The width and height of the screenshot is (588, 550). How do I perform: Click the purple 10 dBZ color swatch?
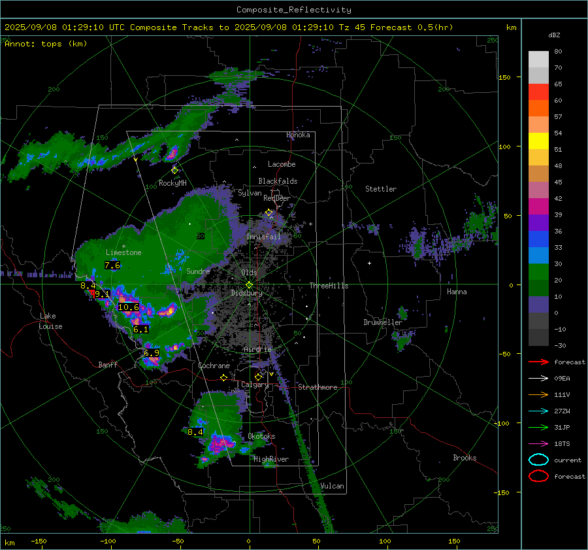(538, 304)
